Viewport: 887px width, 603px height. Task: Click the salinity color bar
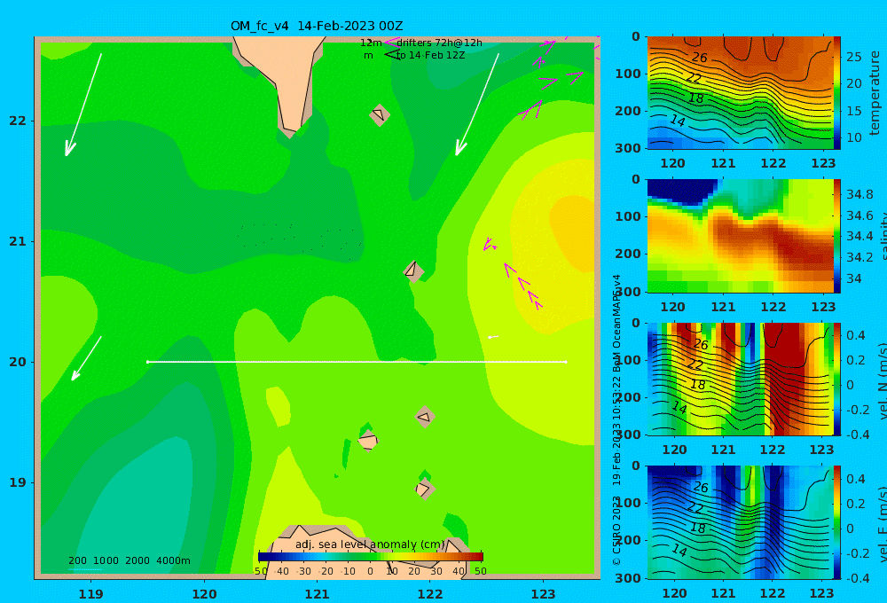point(837,236)
